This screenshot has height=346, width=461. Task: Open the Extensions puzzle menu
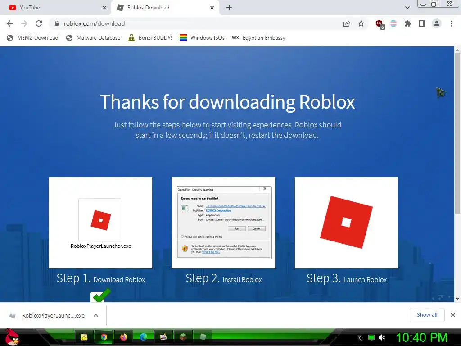[x=408, y=23]
